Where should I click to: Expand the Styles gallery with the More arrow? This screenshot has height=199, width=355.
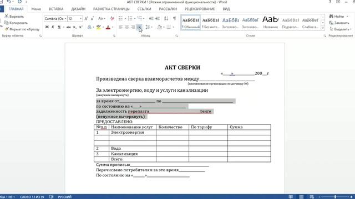(323, 28)
